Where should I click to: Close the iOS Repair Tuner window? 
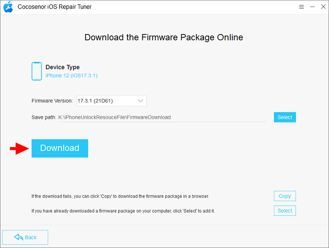(323, 7)
